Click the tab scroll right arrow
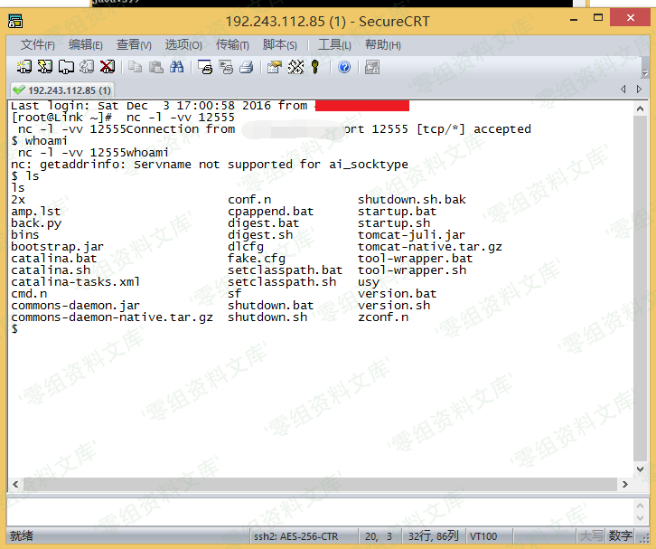The height and width of the screenshot is (549, 656). (x=641, y=90)
